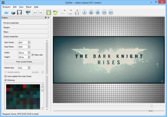Click the pencil icon with floppy disk
This screenshot has width=167, height=117.
(x=76, y=12)
